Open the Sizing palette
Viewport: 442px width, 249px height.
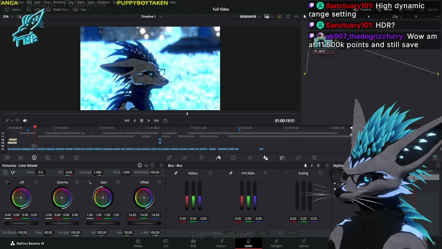tap(298, 158)
